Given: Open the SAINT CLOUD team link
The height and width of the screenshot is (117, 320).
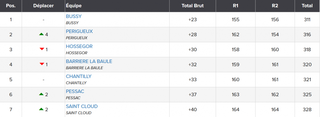Looking at the screenshot, I should pos(82,106).
